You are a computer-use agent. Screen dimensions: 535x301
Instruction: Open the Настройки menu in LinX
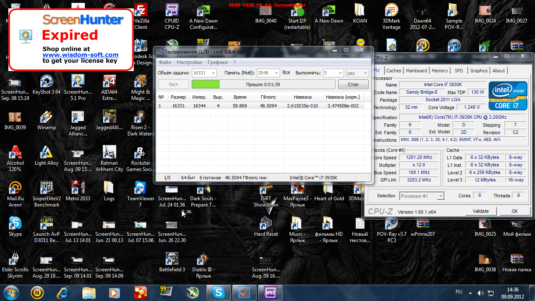[x=189, y=62]
